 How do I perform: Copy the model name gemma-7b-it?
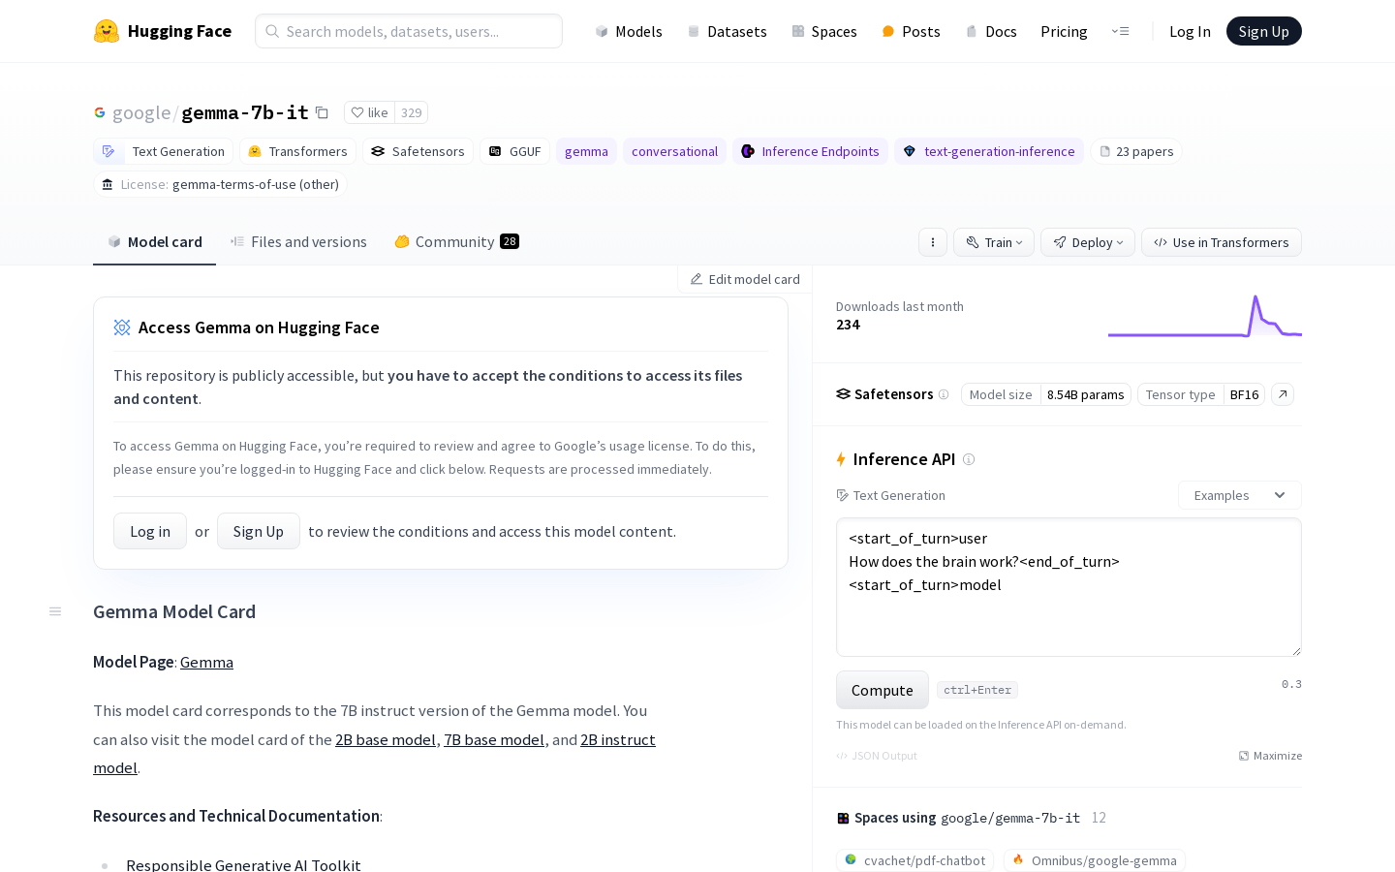click(x=323, y=112)
